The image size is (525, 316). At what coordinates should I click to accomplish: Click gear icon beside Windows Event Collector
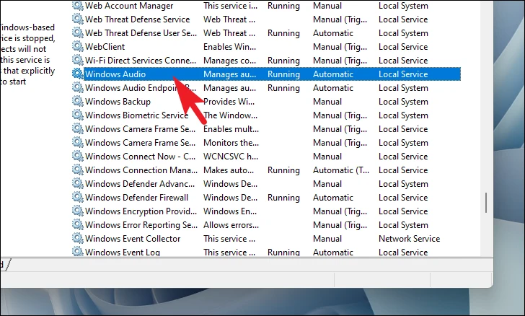tap(78, 239)
